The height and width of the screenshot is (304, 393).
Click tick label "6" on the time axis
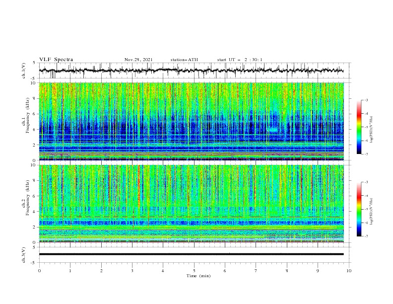pos(225,271)
